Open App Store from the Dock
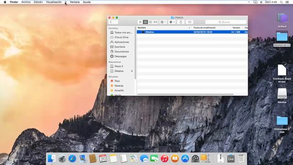293x165 pixels. [185, 159]
